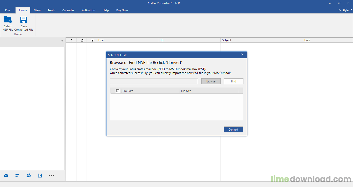Open the Tasks view icon in bottom navigation
Image resolution: width=353 pixels, height=187 pixels.
coord(40,175)
